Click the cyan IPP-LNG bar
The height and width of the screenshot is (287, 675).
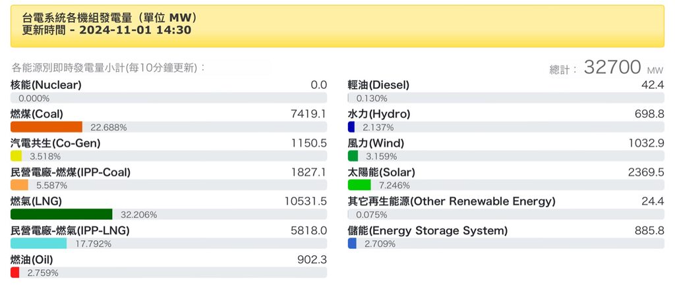pos(38,244)
